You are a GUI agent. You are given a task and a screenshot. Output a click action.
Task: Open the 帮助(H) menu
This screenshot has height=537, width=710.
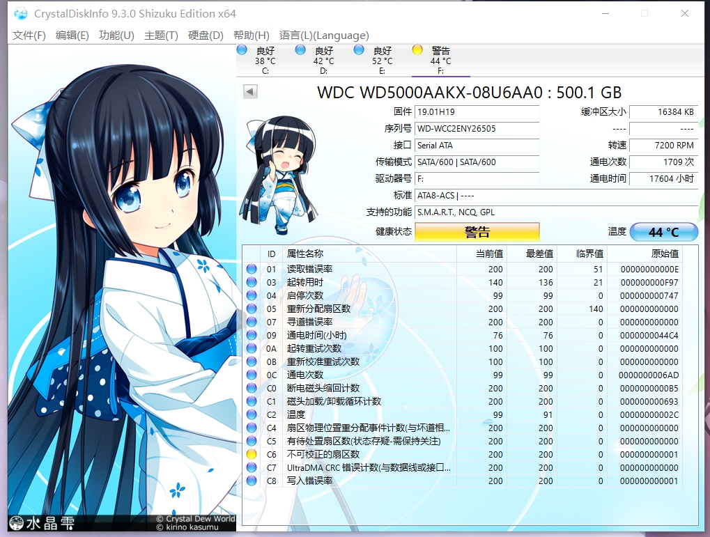tap(252, 36)
